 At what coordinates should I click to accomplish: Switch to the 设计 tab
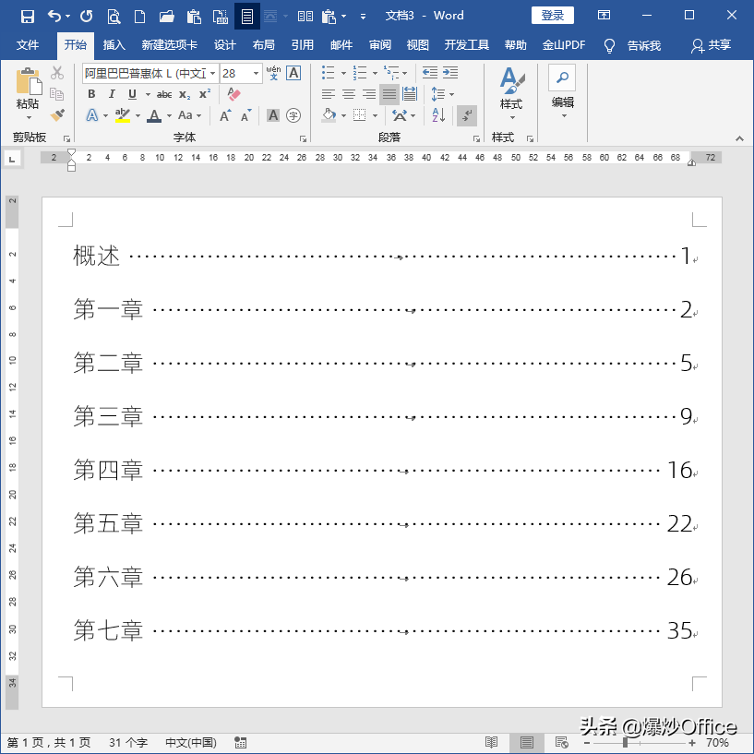224,45
